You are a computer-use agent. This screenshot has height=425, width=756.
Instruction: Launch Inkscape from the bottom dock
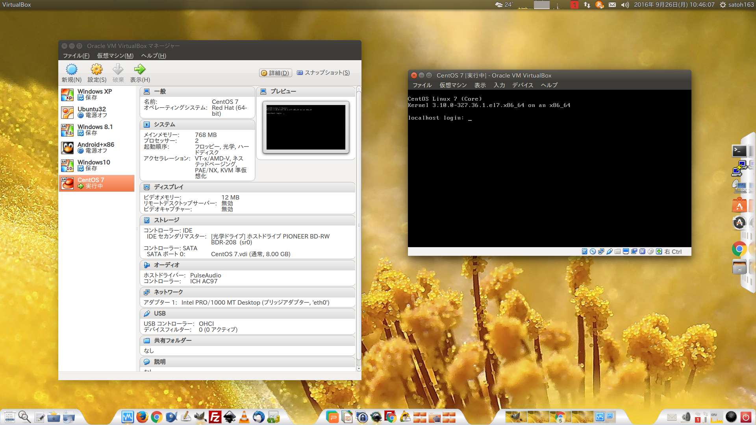230,417
